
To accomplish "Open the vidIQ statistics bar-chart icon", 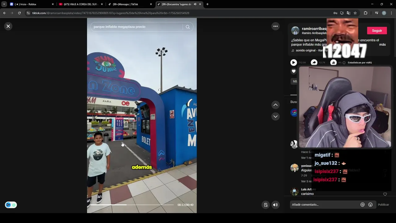I will pos(333,63).
